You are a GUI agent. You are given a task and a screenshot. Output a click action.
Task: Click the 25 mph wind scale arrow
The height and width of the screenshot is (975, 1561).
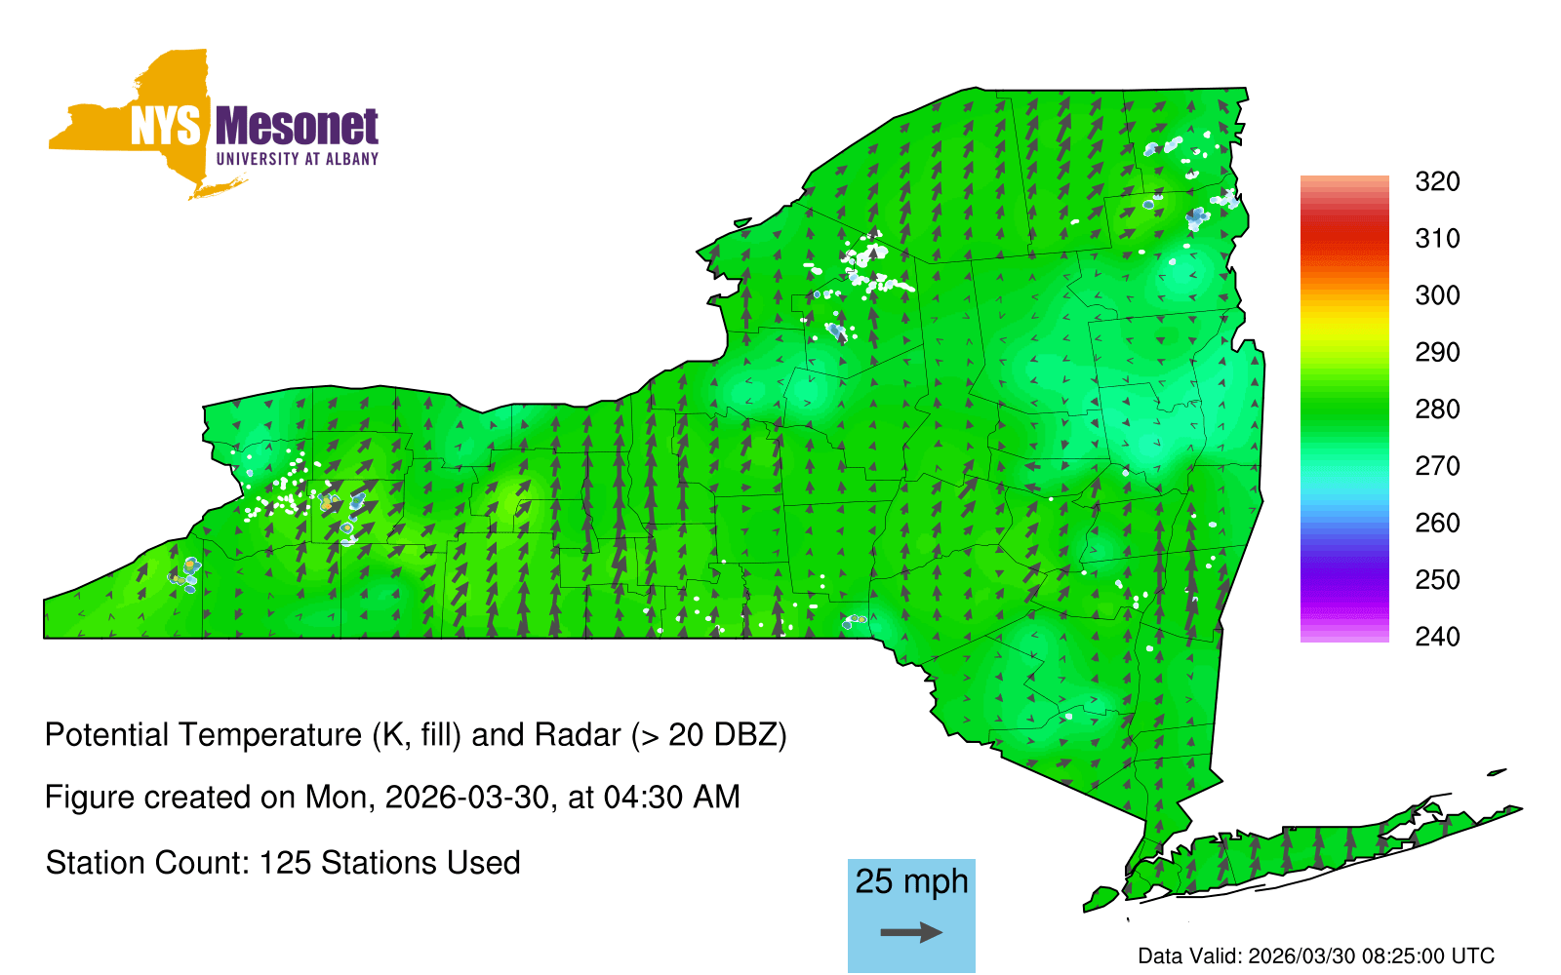(x=911, y=933)
